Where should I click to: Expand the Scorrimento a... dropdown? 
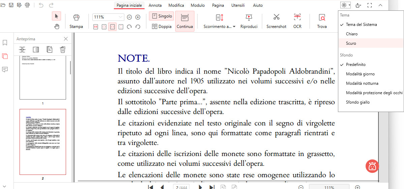tap(220, 27)
